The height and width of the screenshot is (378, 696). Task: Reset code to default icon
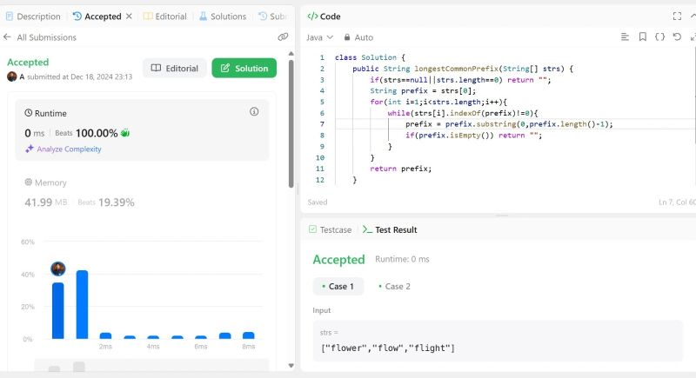[677, 36]
